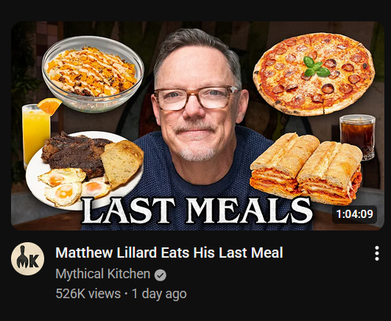Click the glass bowl of nachos
Image resolution: width=391 pixels, height=321 pixels.
93,74
